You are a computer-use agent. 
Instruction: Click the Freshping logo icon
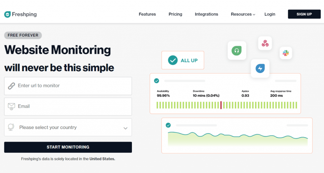tap(8, 14)
